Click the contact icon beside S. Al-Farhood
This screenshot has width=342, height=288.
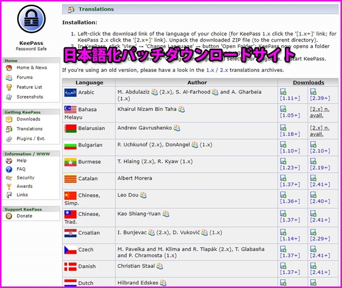tap(215, 92)
